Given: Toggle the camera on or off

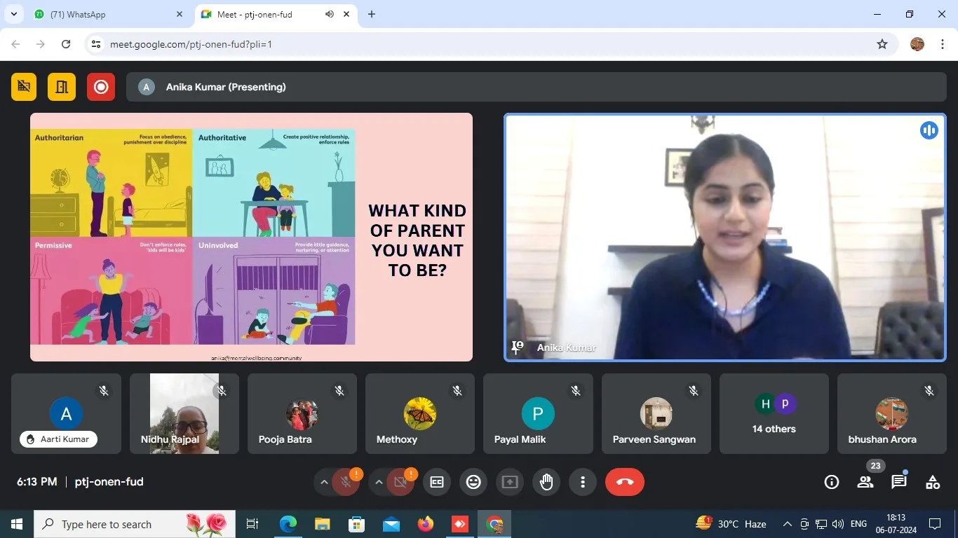Looking at the screenshot, I should [400, 482].
